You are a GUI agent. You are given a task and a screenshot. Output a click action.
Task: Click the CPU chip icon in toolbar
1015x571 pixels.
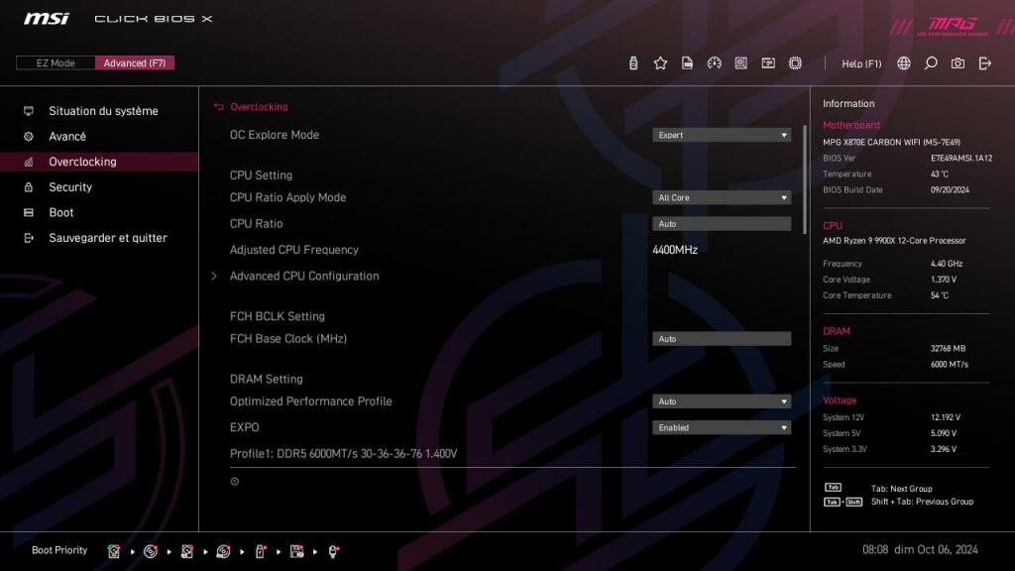796,62
